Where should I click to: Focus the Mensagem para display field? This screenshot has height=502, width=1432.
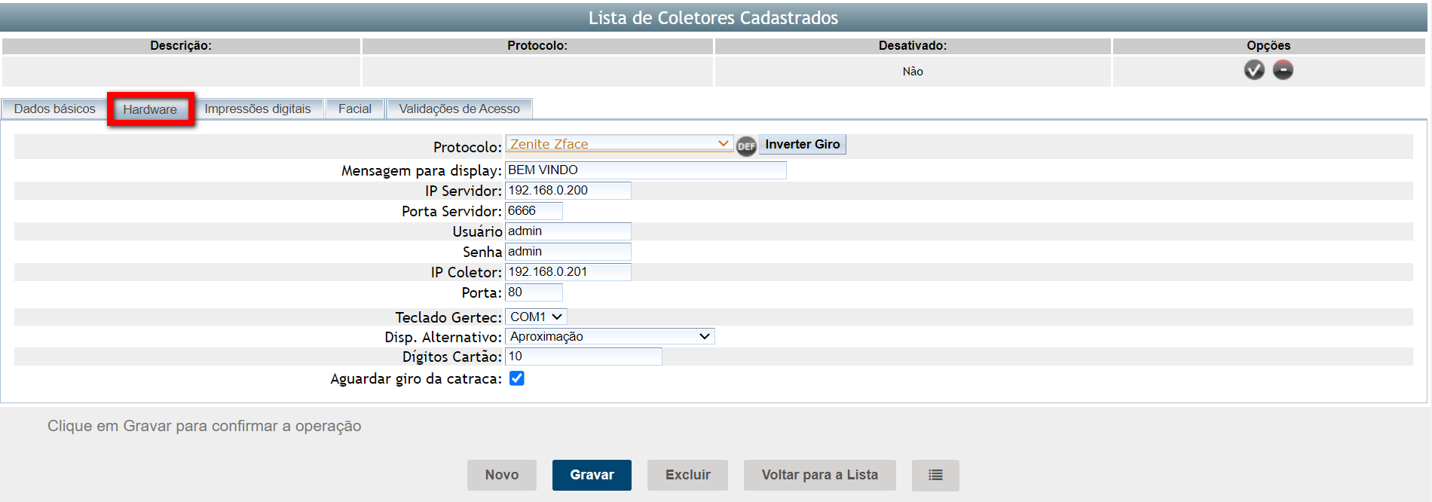645,170
